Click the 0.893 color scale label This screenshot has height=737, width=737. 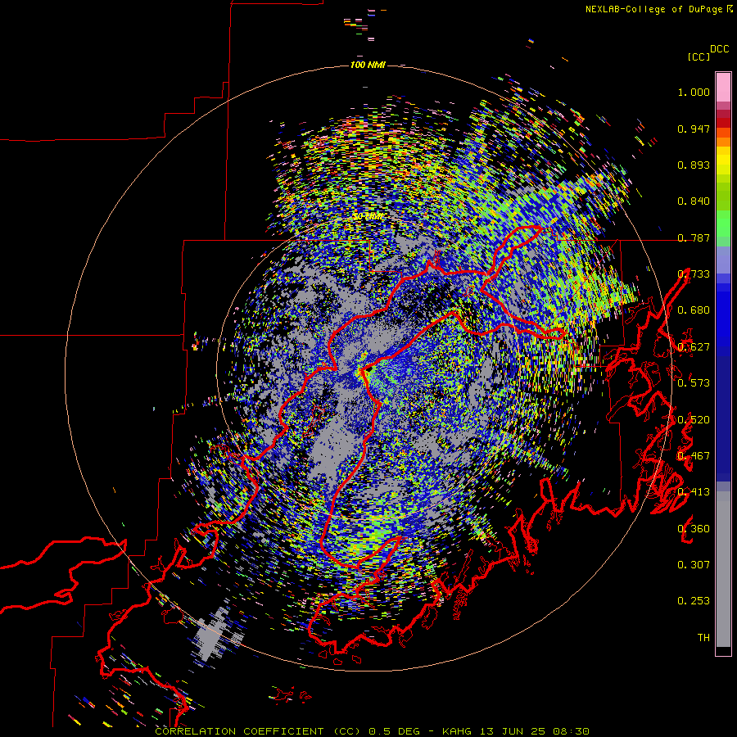point(694,165)
